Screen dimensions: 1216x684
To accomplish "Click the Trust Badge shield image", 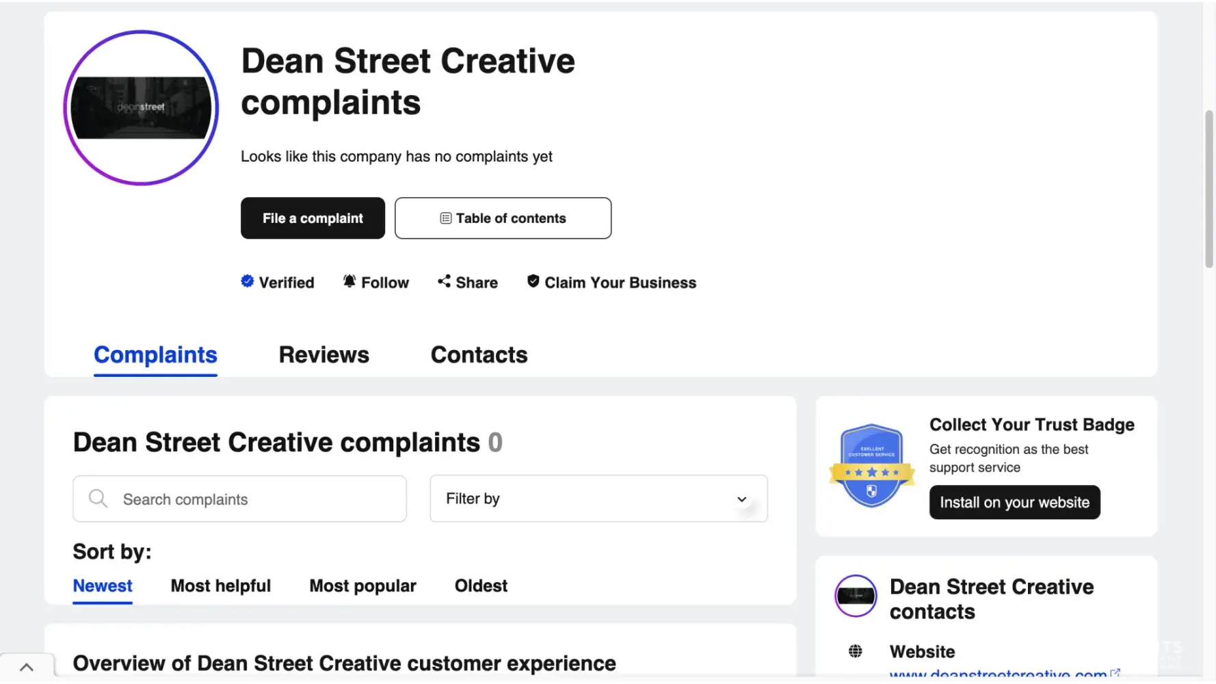I will (871, 466).
